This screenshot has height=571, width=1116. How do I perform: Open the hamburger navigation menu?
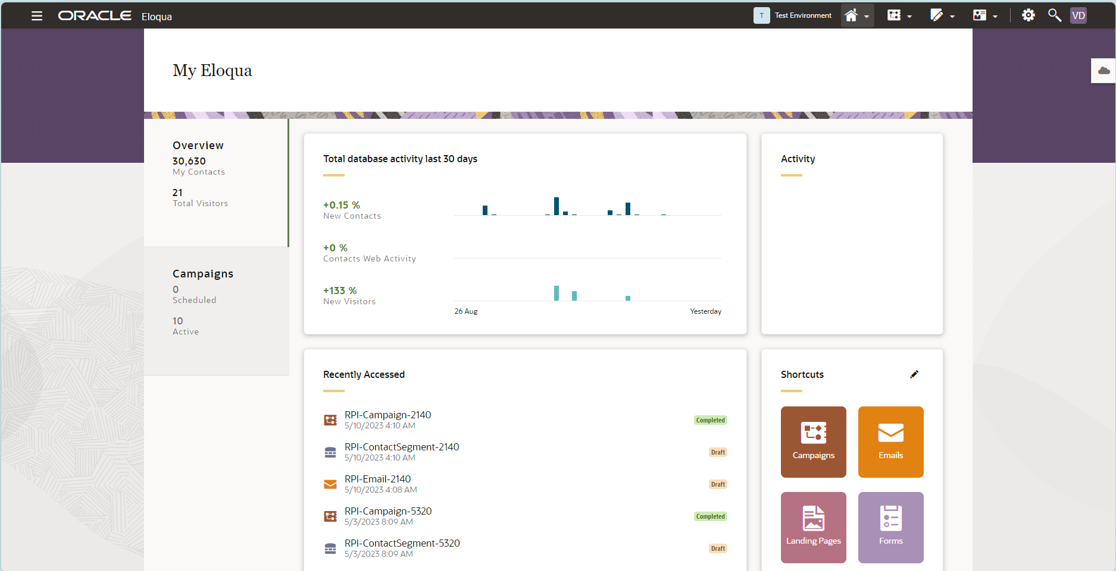pyautogui.click(x=37, y=16)
